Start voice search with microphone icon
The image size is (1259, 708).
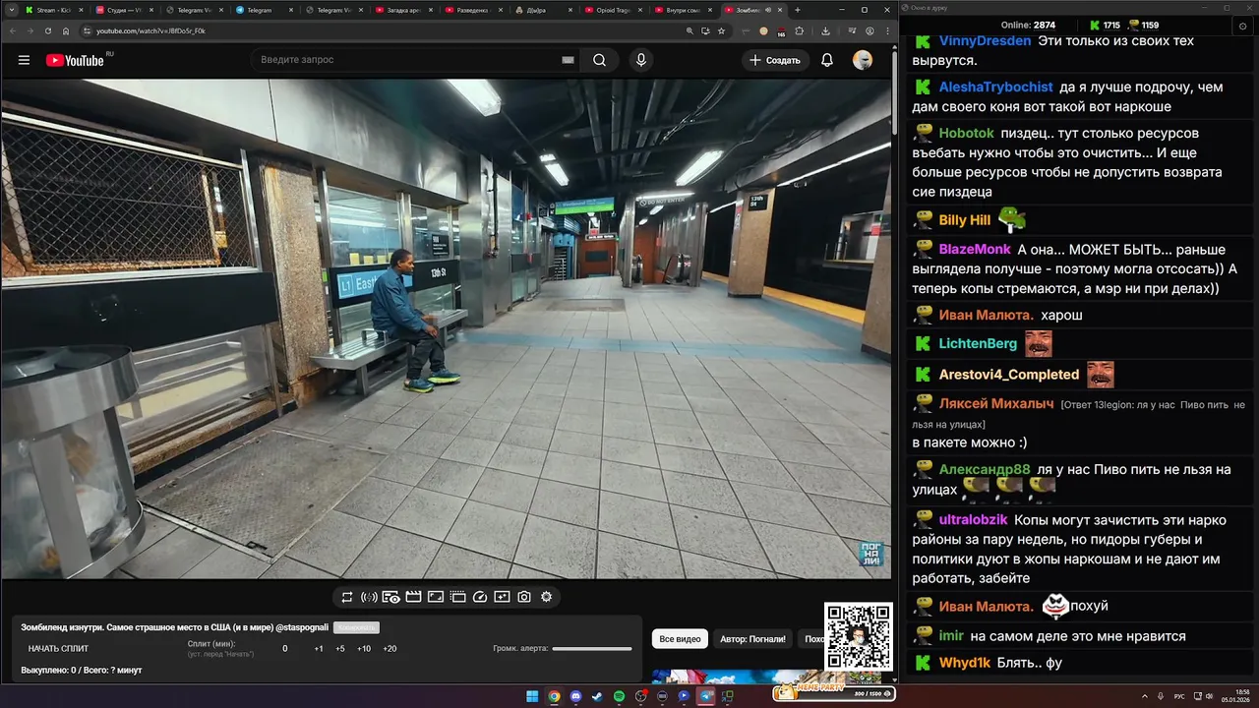[x=641, y=60]
